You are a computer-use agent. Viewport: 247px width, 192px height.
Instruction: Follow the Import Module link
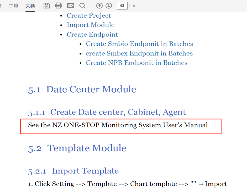90,25
